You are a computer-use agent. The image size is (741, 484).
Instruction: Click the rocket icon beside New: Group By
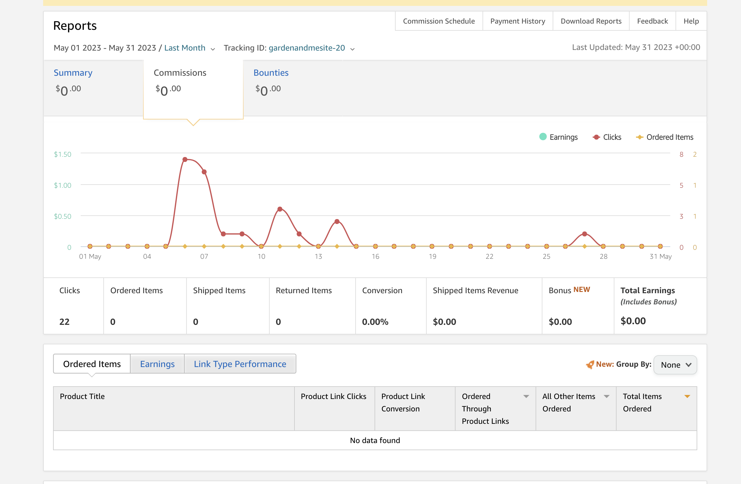[x=590, y=364]
